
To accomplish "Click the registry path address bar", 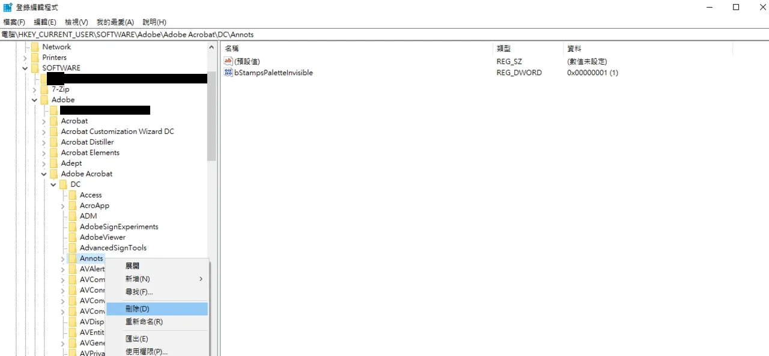I will [x=384, y=35].
